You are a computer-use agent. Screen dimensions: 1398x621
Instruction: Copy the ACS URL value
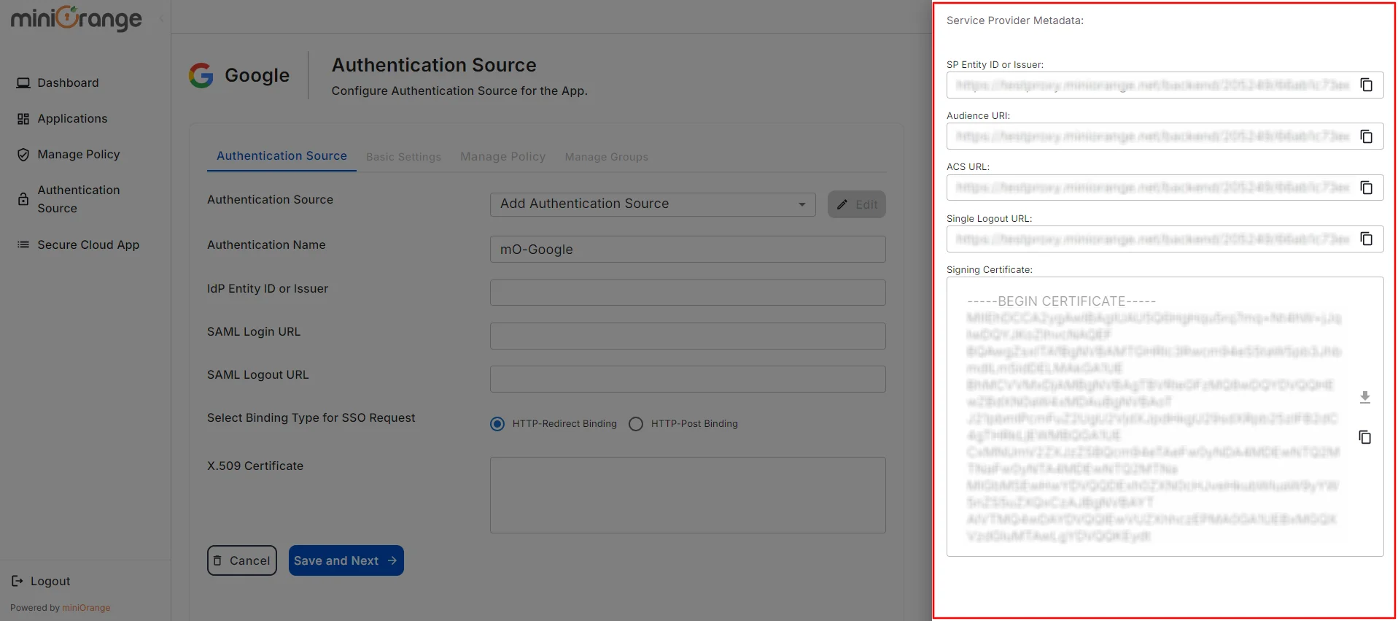pos(1366,188)
